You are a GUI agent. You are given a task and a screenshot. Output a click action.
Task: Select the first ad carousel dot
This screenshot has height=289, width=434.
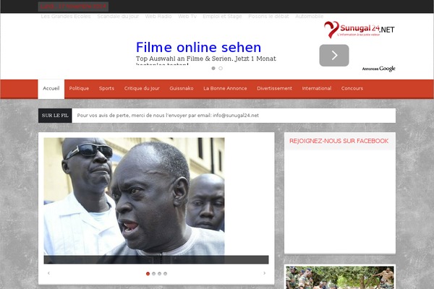(213, 69)
